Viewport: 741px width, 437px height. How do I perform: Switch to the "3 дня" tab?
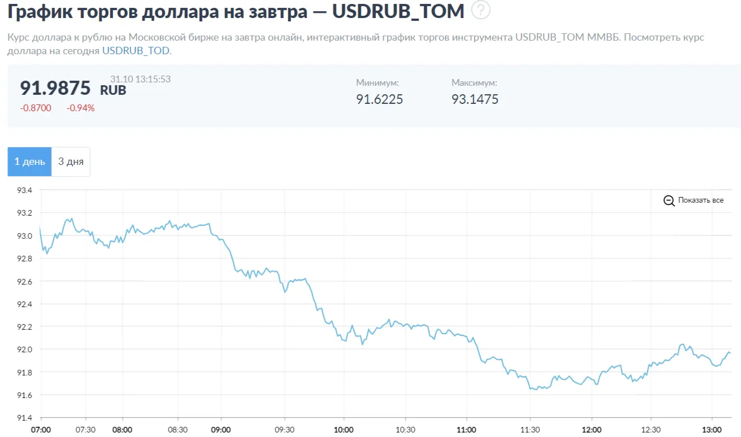click(x=71, y=161)
